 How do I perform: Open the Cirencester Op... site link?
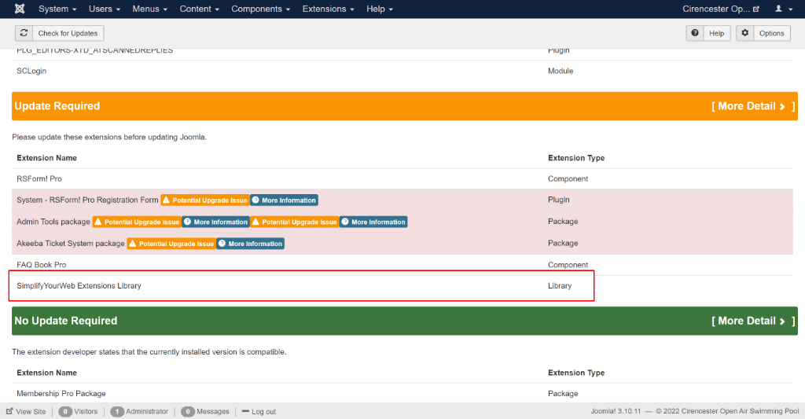point(721,9)
